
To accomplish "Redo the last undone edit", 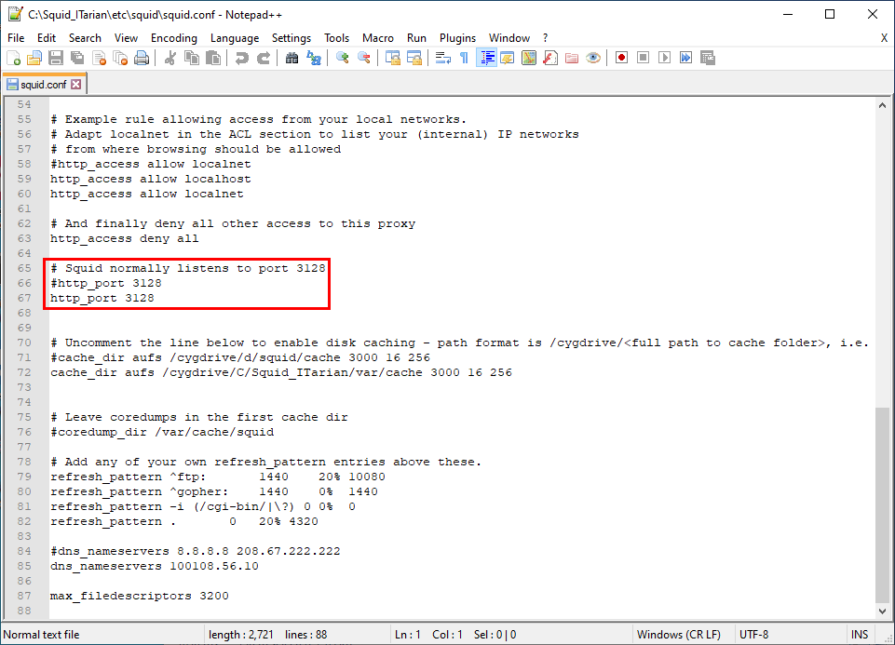I will pyautogui.click(x=264, y=58).
